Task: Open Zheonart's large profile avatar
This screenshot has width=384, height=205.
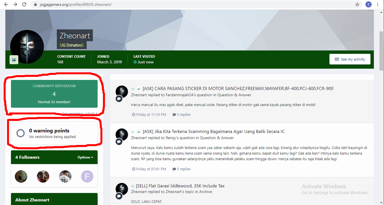Action: click(27, 47)
